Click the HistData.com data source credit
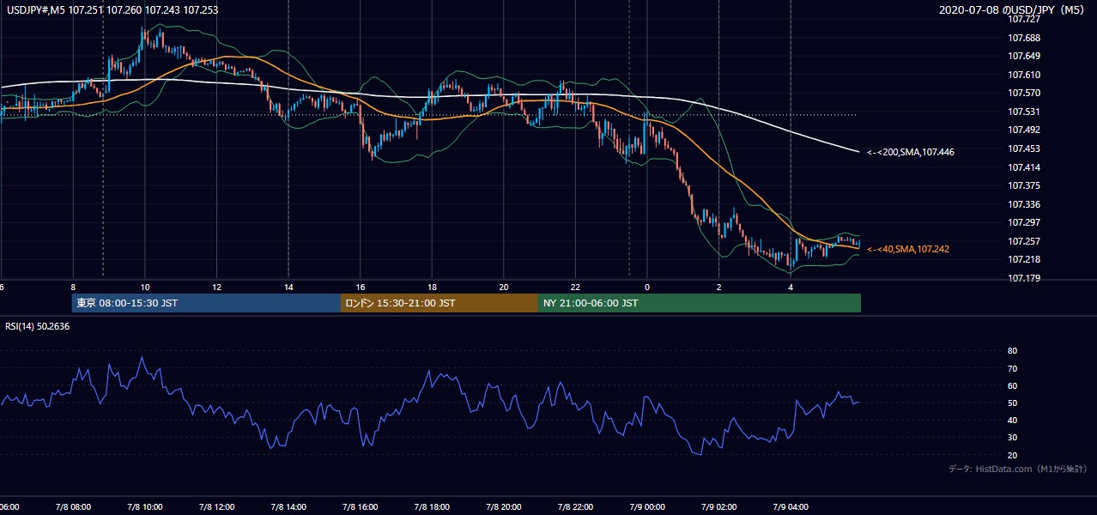This screenshot has height=515, width=1097. (1018, 469)
